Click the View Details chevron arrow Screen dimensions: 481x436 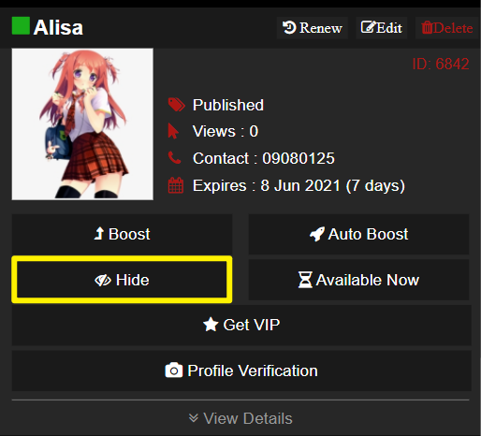tap(194, 418)
